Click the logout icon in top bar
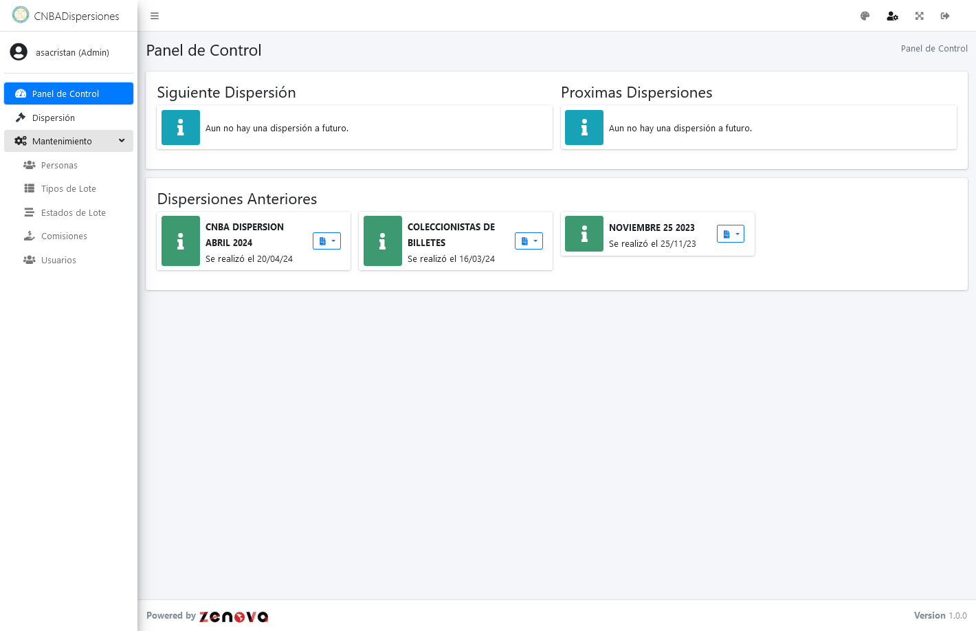This screenshot has width=976, height=631. click(945, 16)
